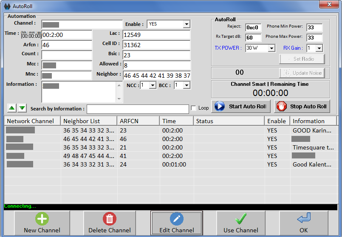This screenshot has width=342, height=237.
Task: Click the green up arrow icon
Action: 12,108
